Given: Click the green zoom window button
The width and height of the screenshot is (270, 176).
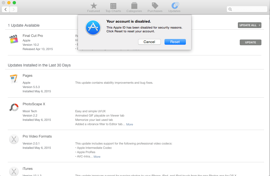Looking at the screenshot, I should (14, 3).
